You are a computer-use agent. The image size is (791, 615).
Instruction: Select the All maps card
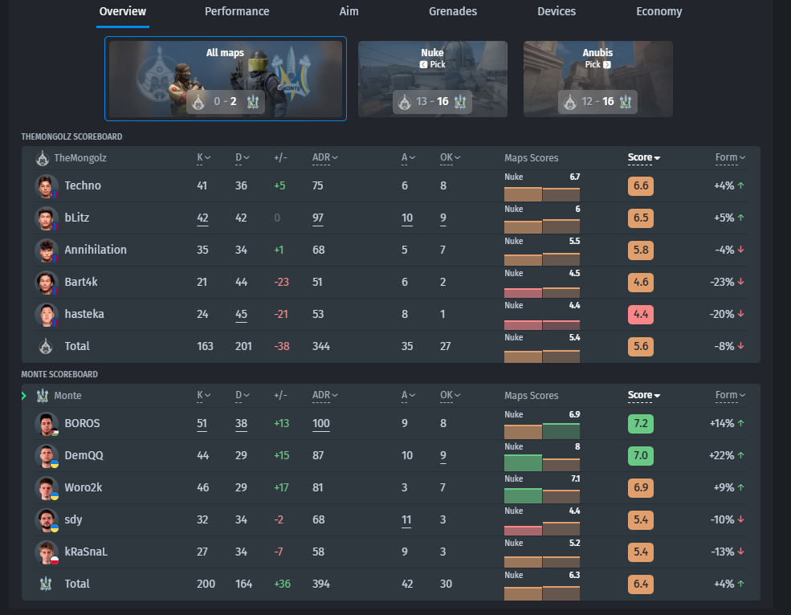pyautogui.click(x=226, y=79)
